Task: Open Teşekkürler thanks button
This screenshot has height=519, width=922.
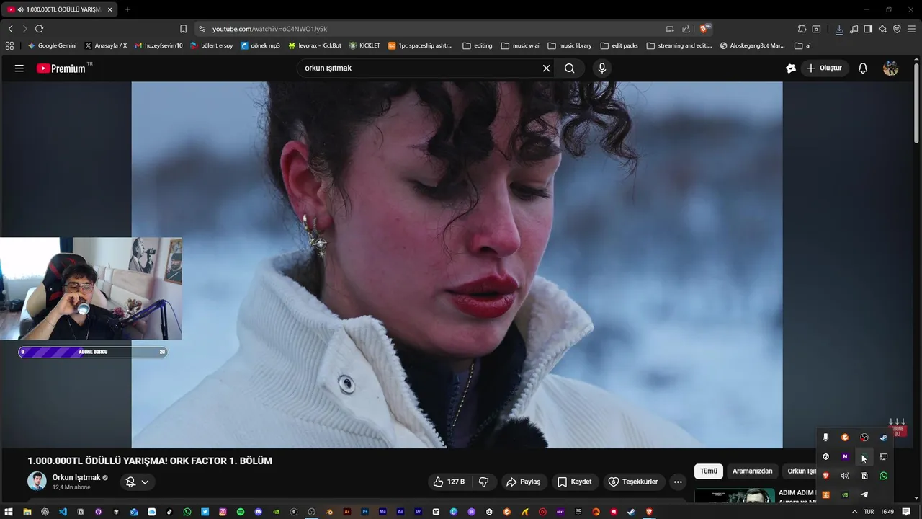Action: tap(634, 482)
